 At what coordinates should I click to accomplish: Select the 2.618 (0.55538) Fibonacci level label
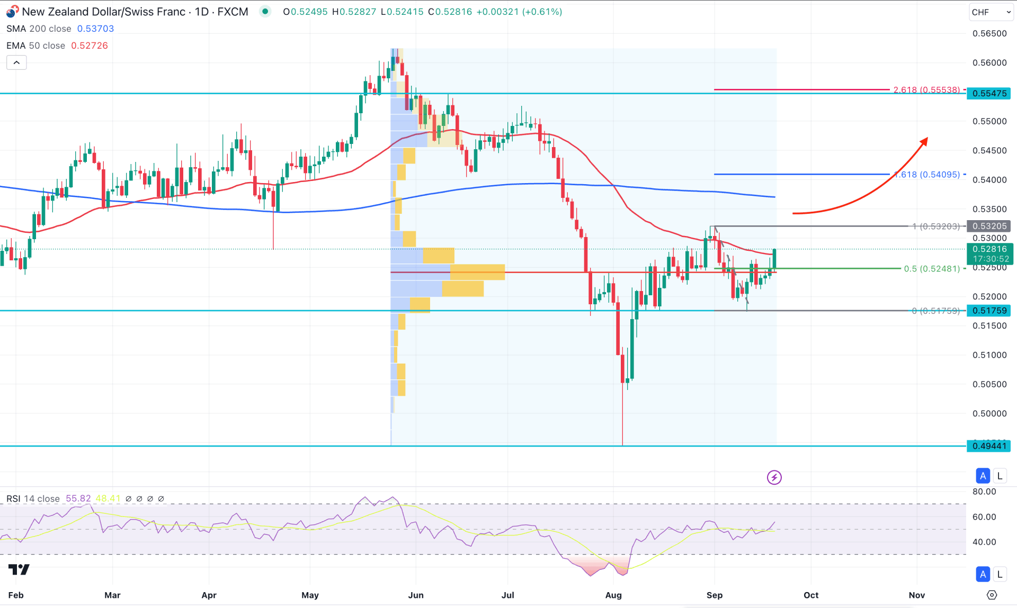(926, 89)
